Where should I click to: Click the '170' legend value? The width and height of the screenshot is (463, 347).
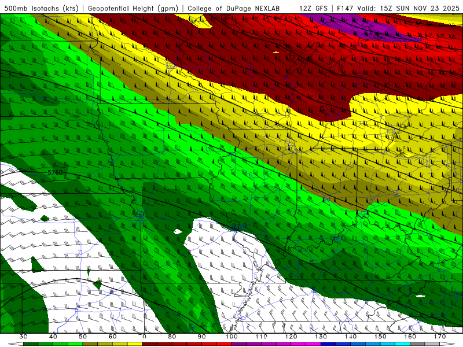click(x=440, y=337)
